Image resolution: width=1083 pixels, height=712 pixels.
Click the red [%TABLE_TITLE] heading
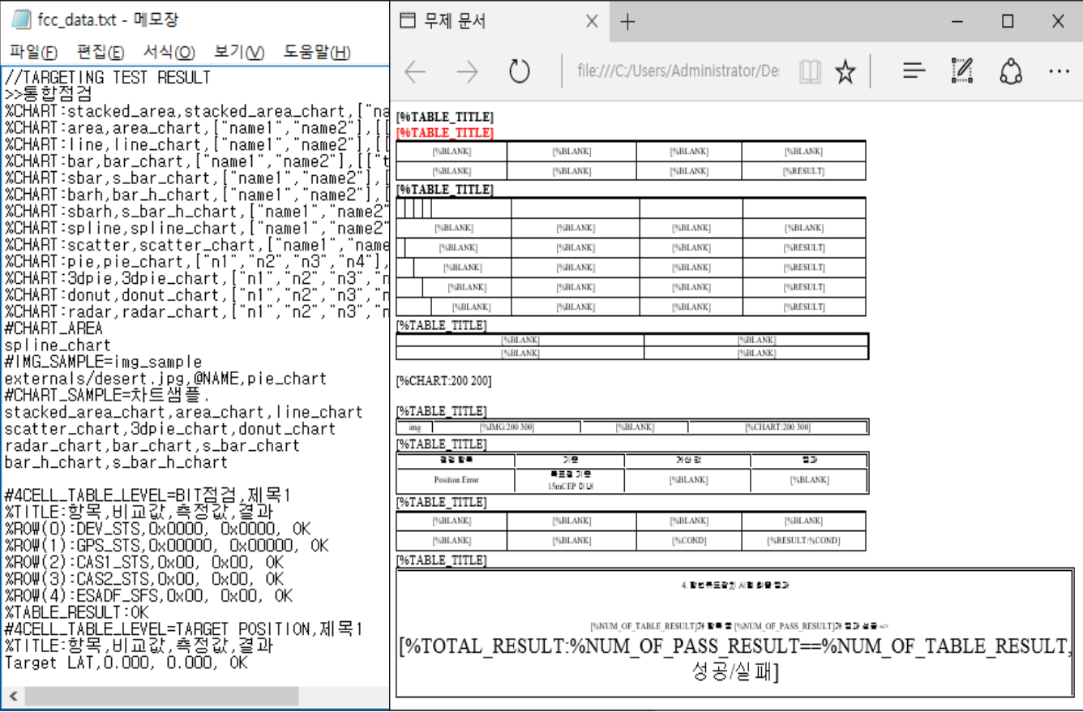point(445,132)
